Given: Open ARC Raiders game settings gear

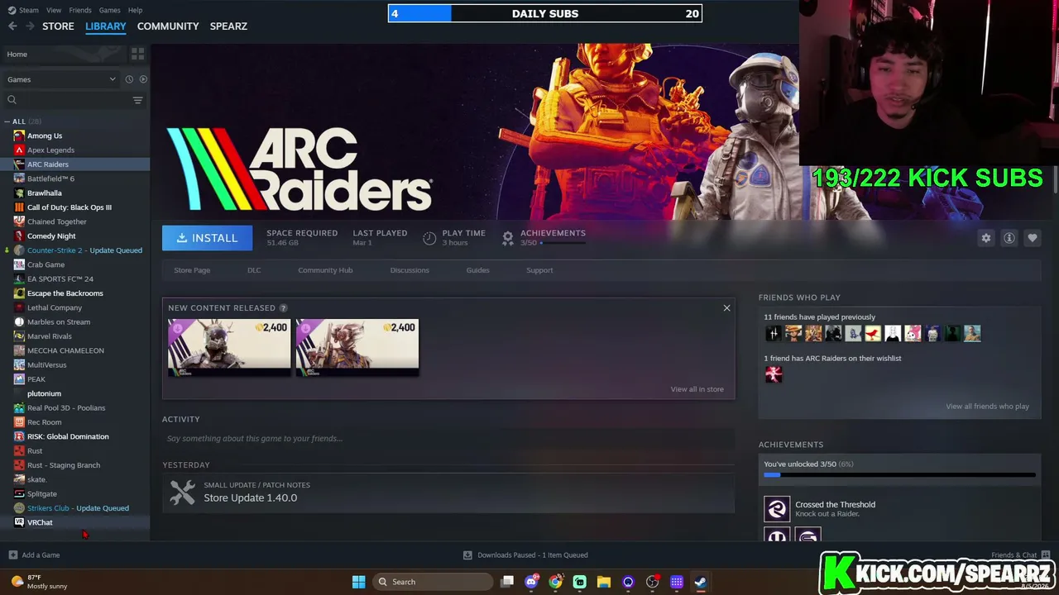Looking at the screenshot, I should [x=986, y=238].
